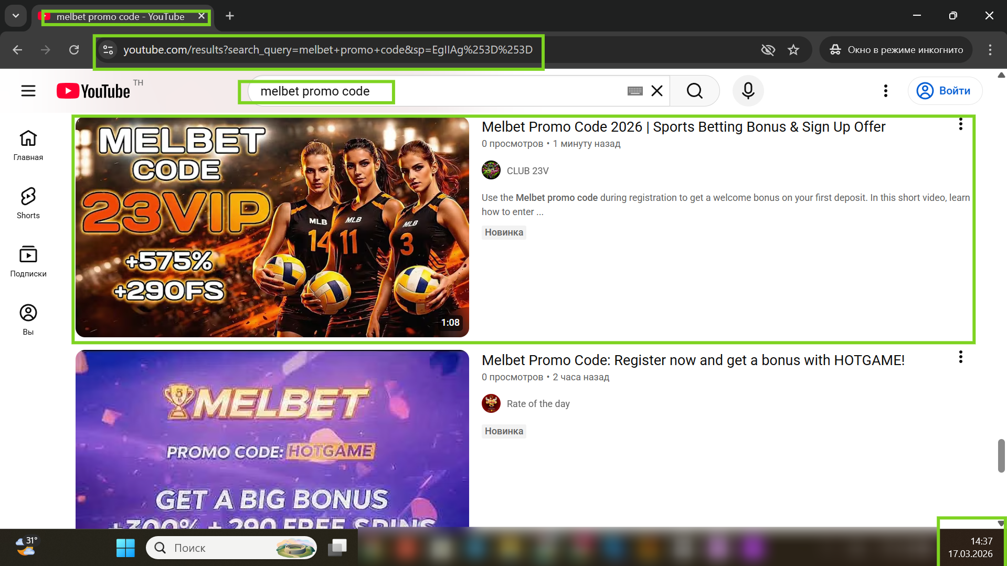
Task: Open the CLUB 23V channel avatar
Action: (x=491, y=170)
